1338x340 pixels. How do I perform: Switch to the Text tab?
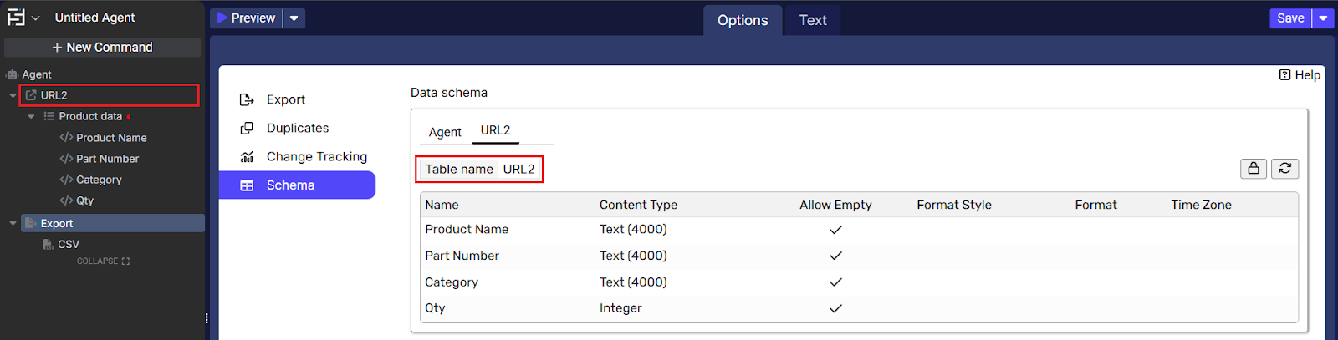click(813, 20)
